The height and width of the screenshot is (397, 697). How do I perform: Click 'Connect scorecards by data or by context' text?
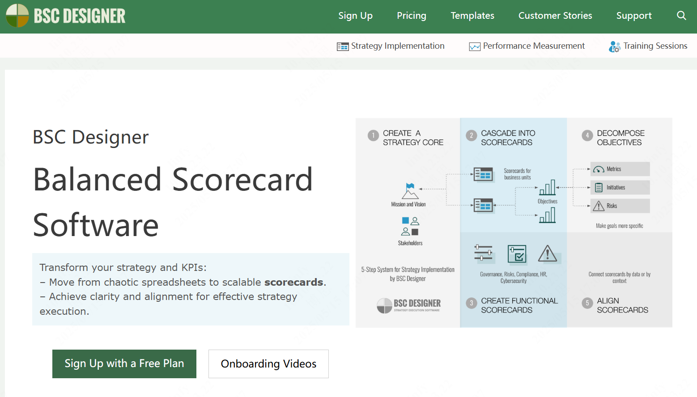tap(620, 278)
